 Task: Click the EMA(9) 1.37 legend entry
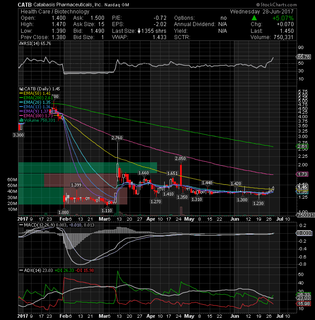tap(34, 111)
